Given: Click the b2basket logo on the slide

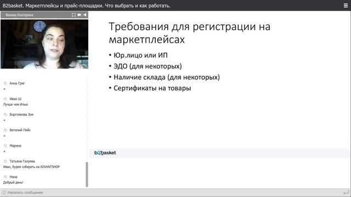Looking at the screenshot, I should click(x=105, y=153).
